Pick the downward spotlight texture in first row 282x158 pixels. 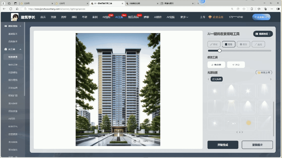click(x=231, y=91)
